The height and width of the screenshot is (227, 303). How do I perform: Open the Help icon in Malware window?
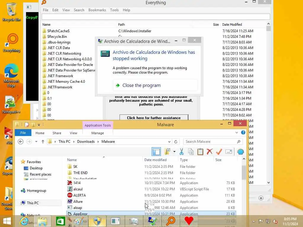(243, 132)
